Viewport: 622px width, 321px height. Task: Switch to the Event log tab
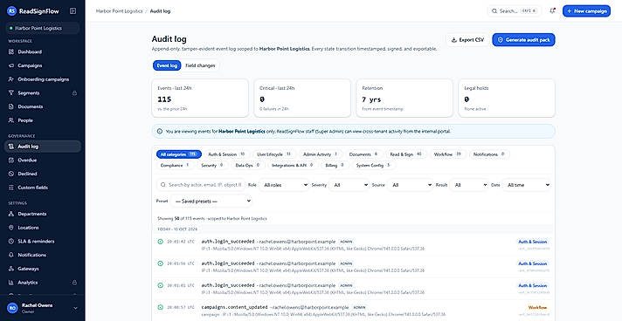coord(167,65)
